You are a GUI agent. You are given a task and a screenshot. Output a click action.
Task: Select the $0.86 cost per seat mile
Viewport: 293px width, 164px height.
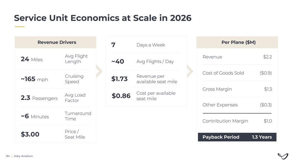[x=121, y=96]
